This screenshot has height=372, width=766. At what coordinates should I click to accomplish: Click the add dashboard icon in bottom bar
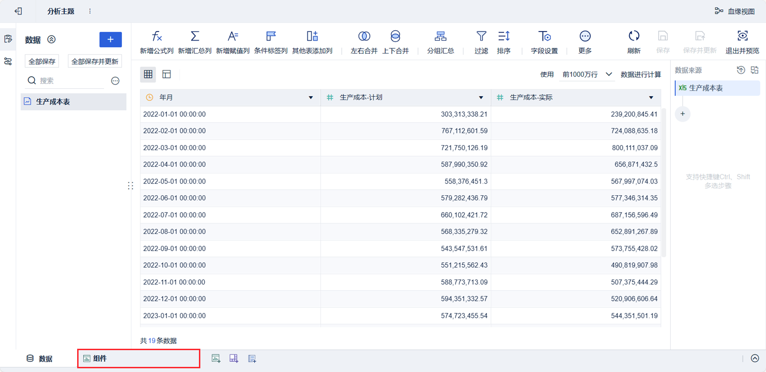(234, 359)
